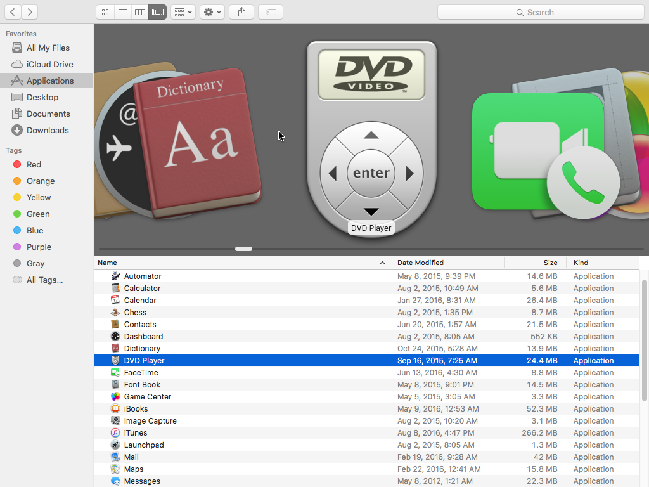Select the Calendar app icon

pyautogui.click(x=115, y=300)
